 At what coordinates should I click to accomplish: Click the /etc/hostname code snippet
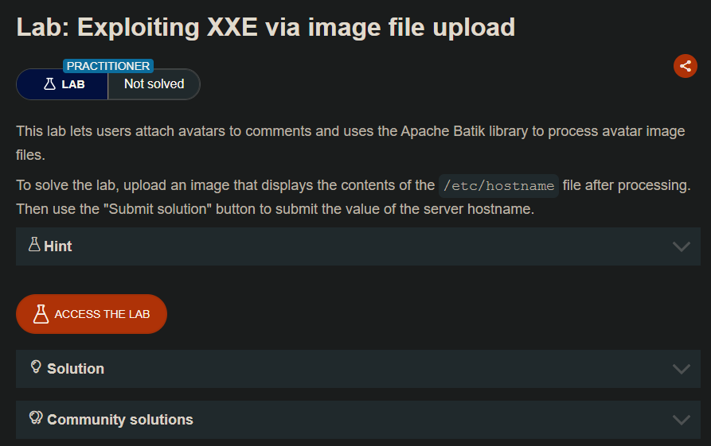(x=498, y=185)
